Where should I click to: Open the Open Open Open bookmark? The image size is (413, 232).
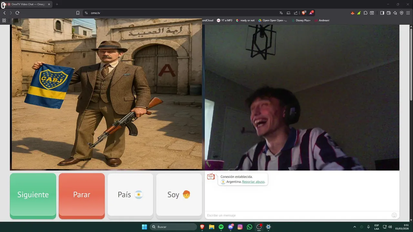pyautogui.click(x=272, y=20)
